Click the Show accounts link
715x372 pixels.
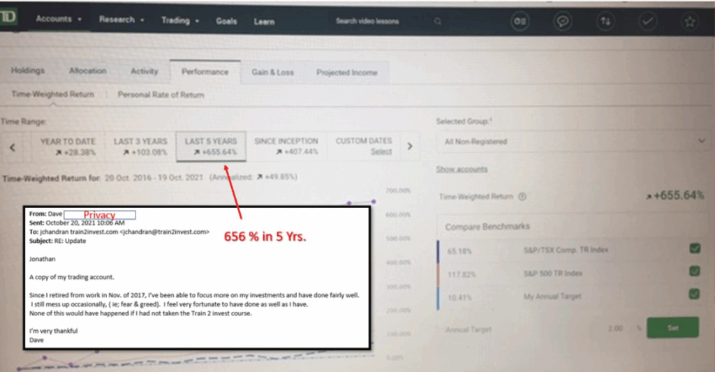[462, 170]
